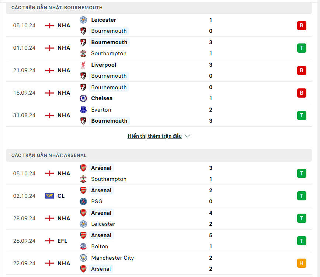
Task: Click the Everton club crest icon
Action: (83, 110)
